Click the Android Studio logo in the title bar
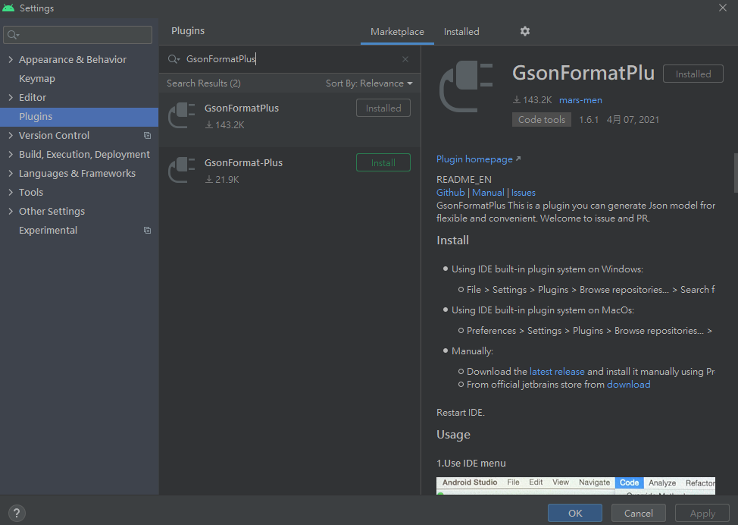738x525 pixels. click(x=8, y=8)
